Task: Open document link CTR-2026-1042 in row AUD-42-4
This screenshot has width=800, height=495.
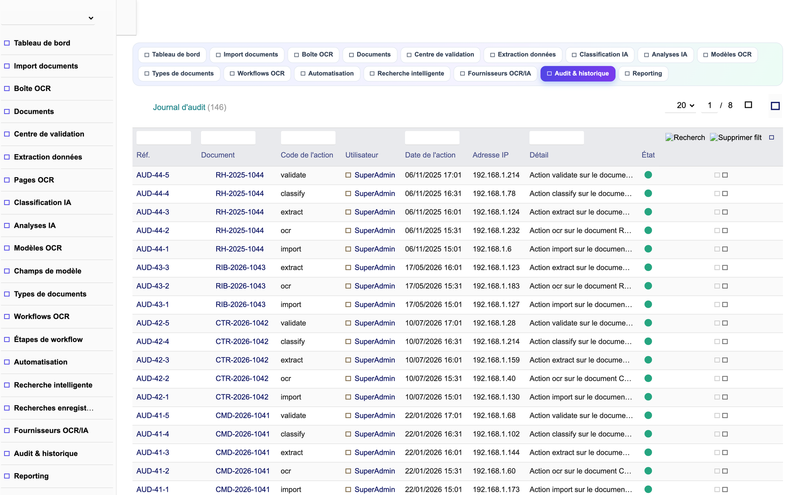Action: point(242,342)
